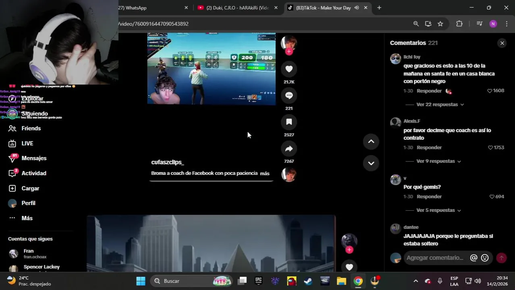Like the lower city video
The image size is (515, 290).
pyautogui.click(x=349, y=267)
